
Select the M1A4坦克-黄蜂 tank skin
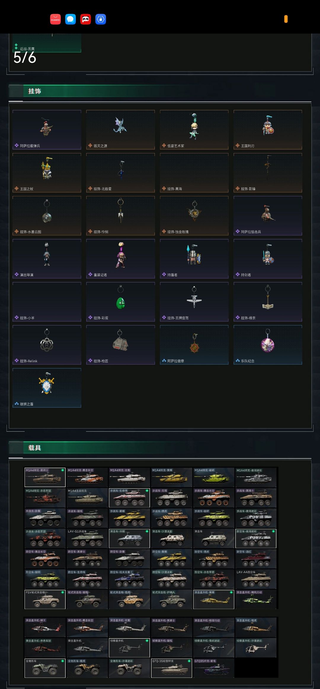pos(172,477)
